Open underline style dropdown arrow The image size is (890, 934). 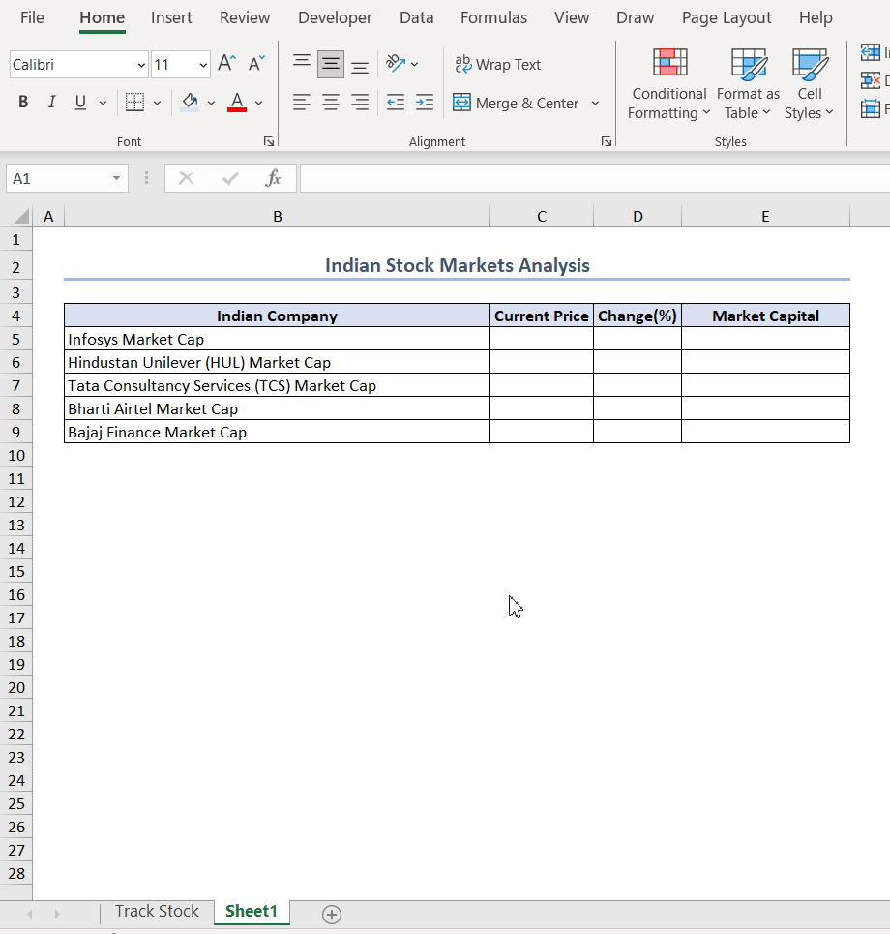103,103
